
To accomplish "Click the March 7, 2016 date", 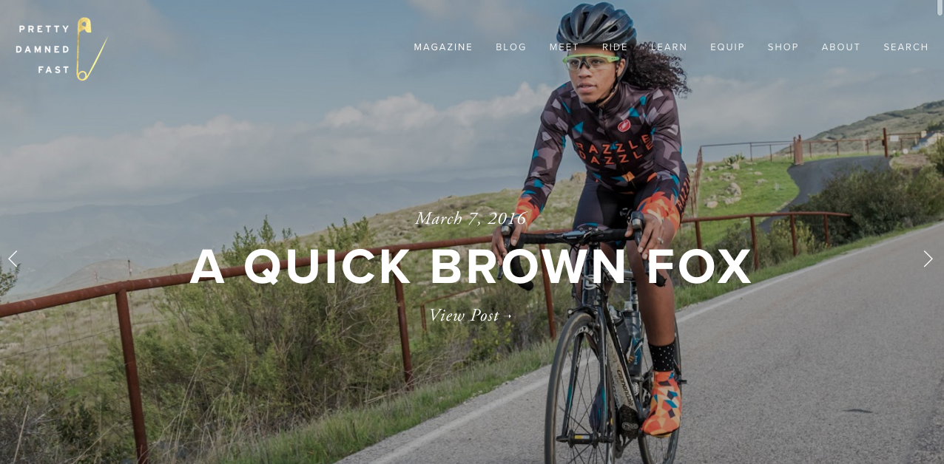I will click(x=471, y=218).
